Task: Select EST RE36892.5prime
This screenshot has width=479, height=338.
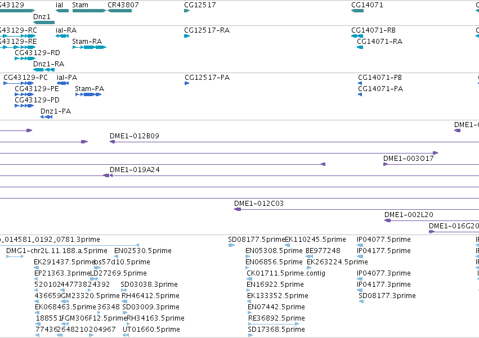Action: 276,318
